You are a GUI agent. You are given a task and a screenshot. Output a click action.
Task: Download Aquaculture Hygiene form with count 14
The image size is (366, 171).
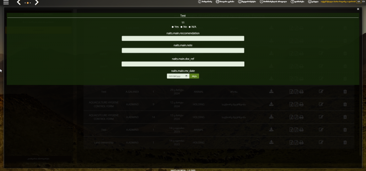tap(271, 117)
